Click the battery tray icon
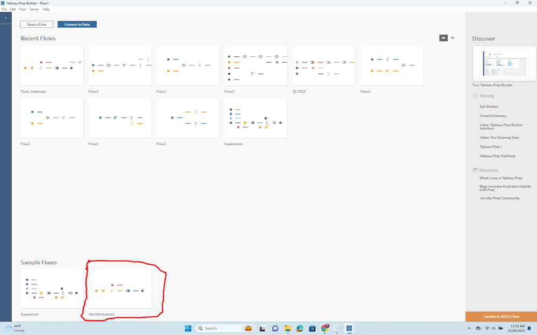This screenshot has height=335, width=537. pos(500,329)
